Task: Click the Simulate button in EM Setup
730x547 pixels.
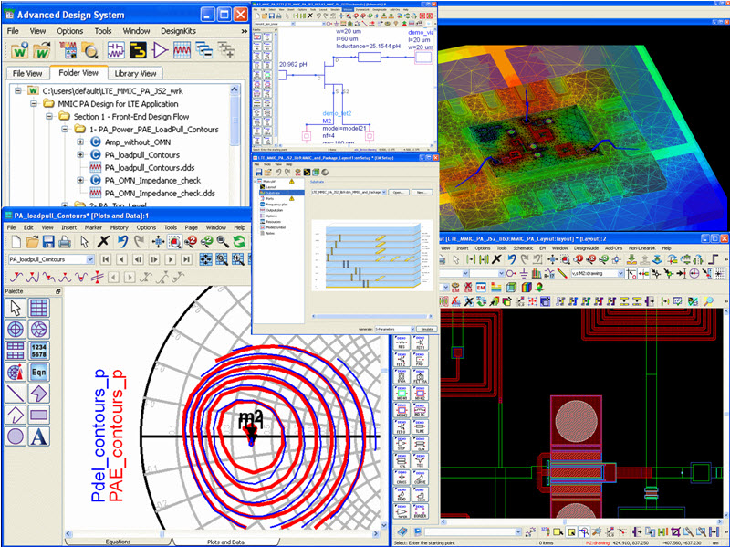Action: (x=427, y=329)
